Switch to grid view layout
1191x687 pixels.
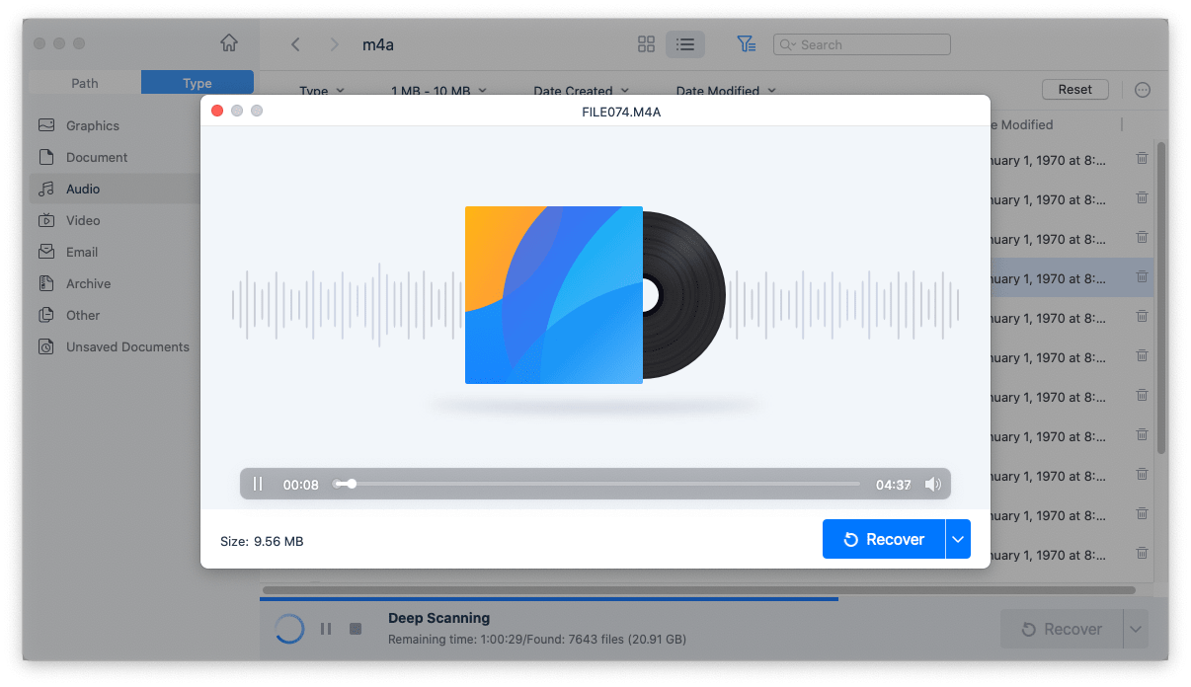click(647, 44)
